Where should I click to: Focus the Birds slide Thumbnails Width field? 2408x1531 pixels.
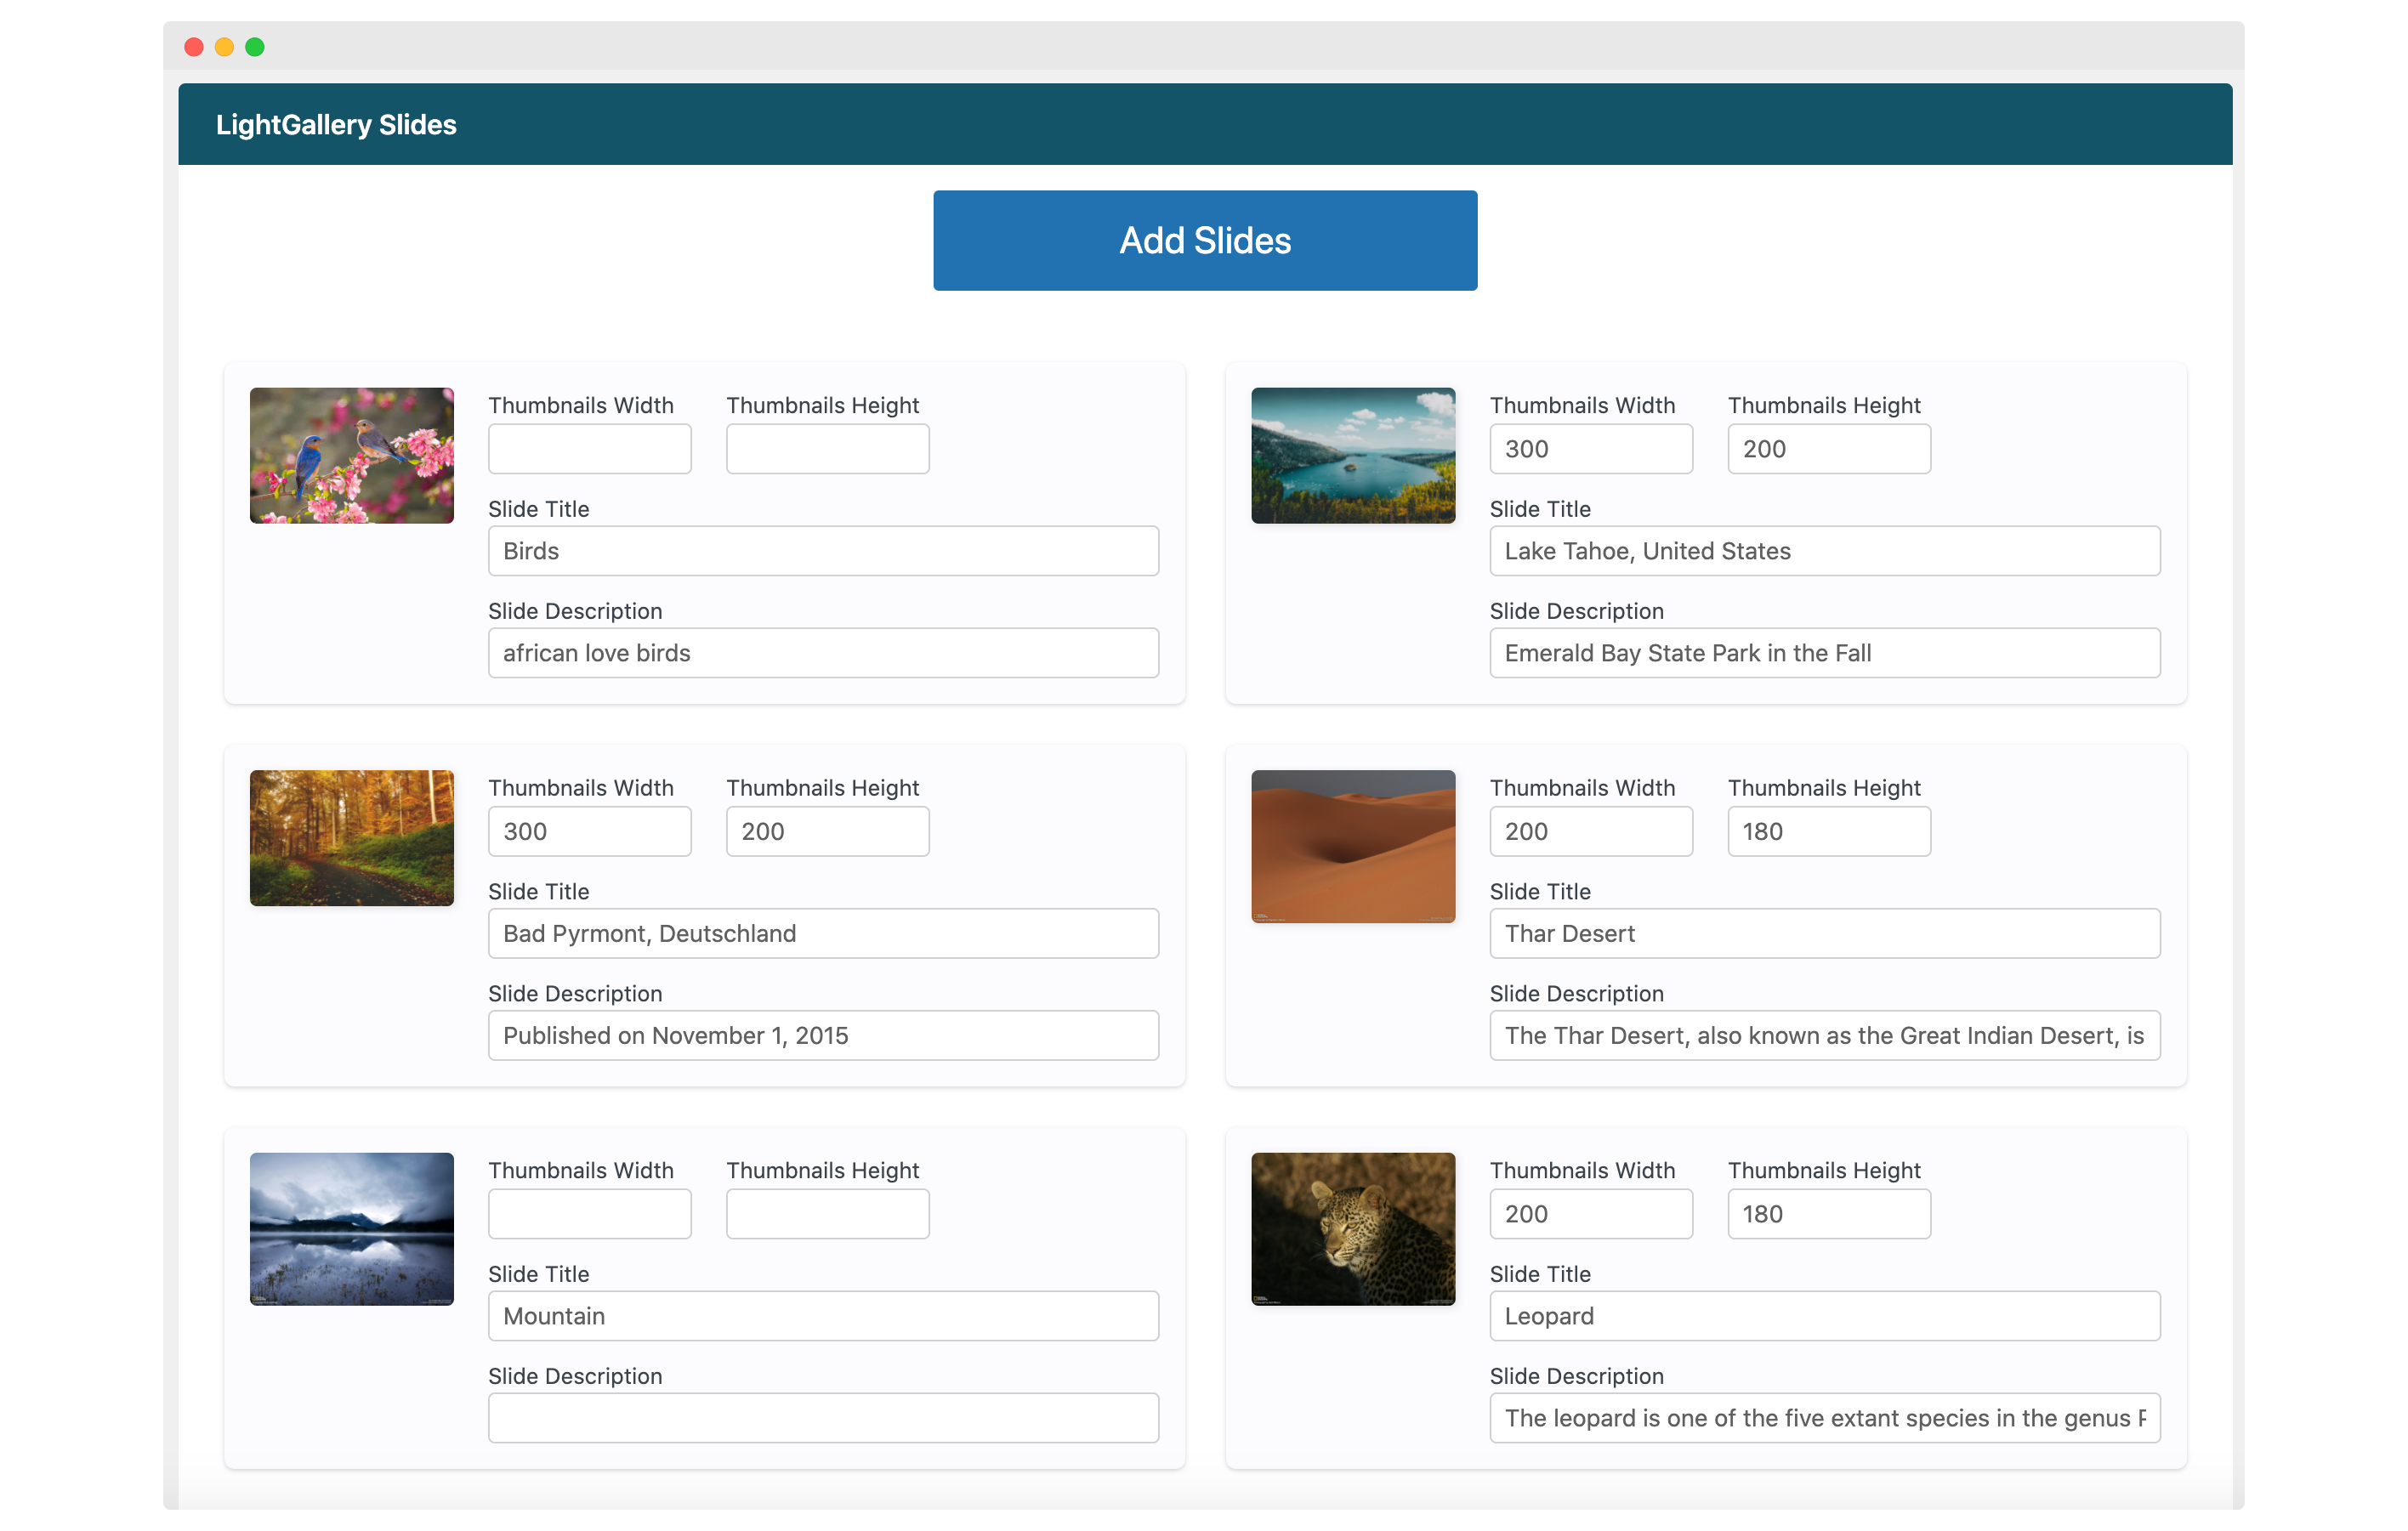pos(589,449)
